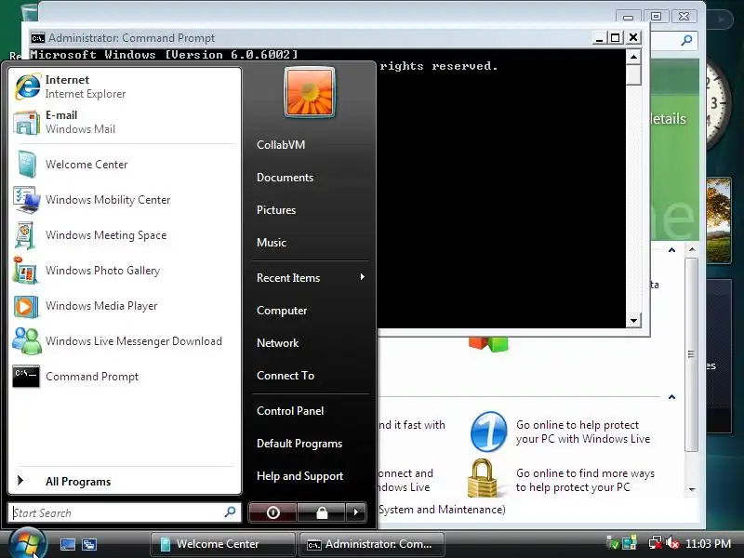Open Welcome Center from Start menu list

(125, 165)
